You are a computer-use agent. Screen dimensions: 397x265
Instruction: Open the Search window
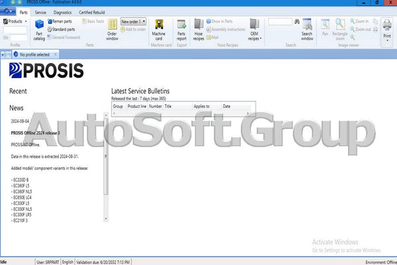307,30
